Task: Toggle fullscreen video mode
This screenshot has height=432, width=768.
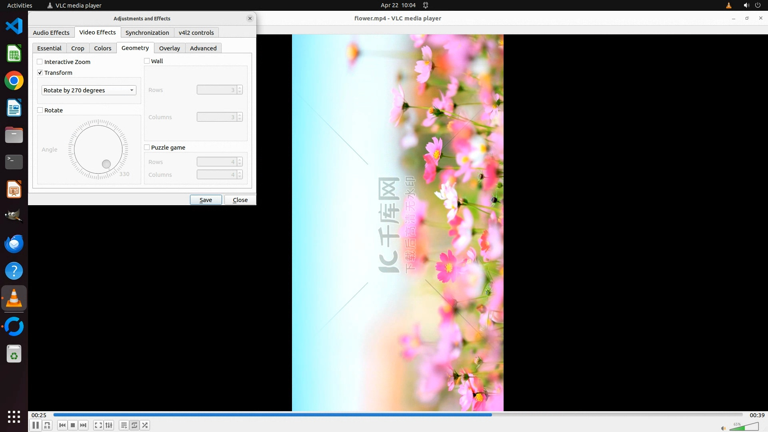Action: (x=98, y=425)
